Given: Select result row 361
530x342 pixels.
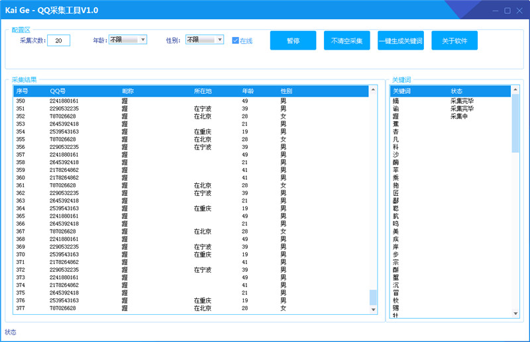Looking at the screenshot, I should click(x=191, y=185).
